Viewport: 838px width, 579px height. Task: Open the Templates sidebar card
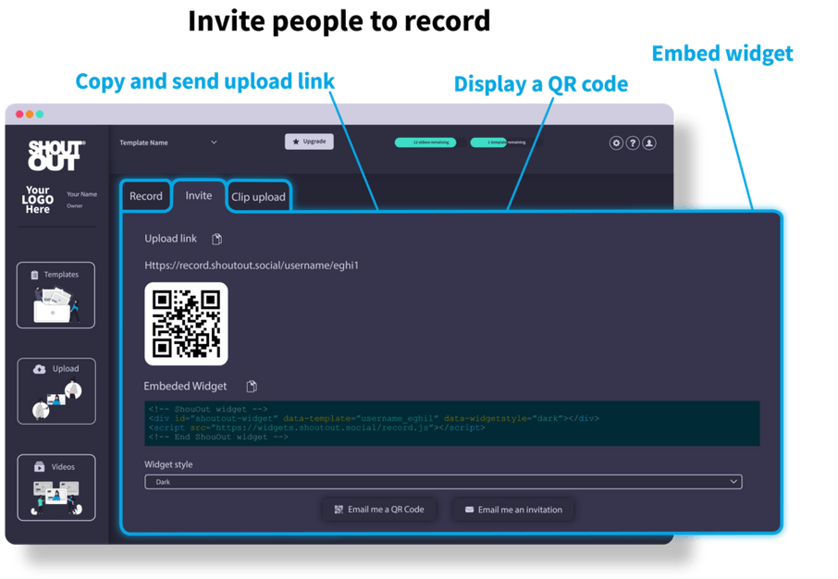pyautogui.click(x=55, y=295)
